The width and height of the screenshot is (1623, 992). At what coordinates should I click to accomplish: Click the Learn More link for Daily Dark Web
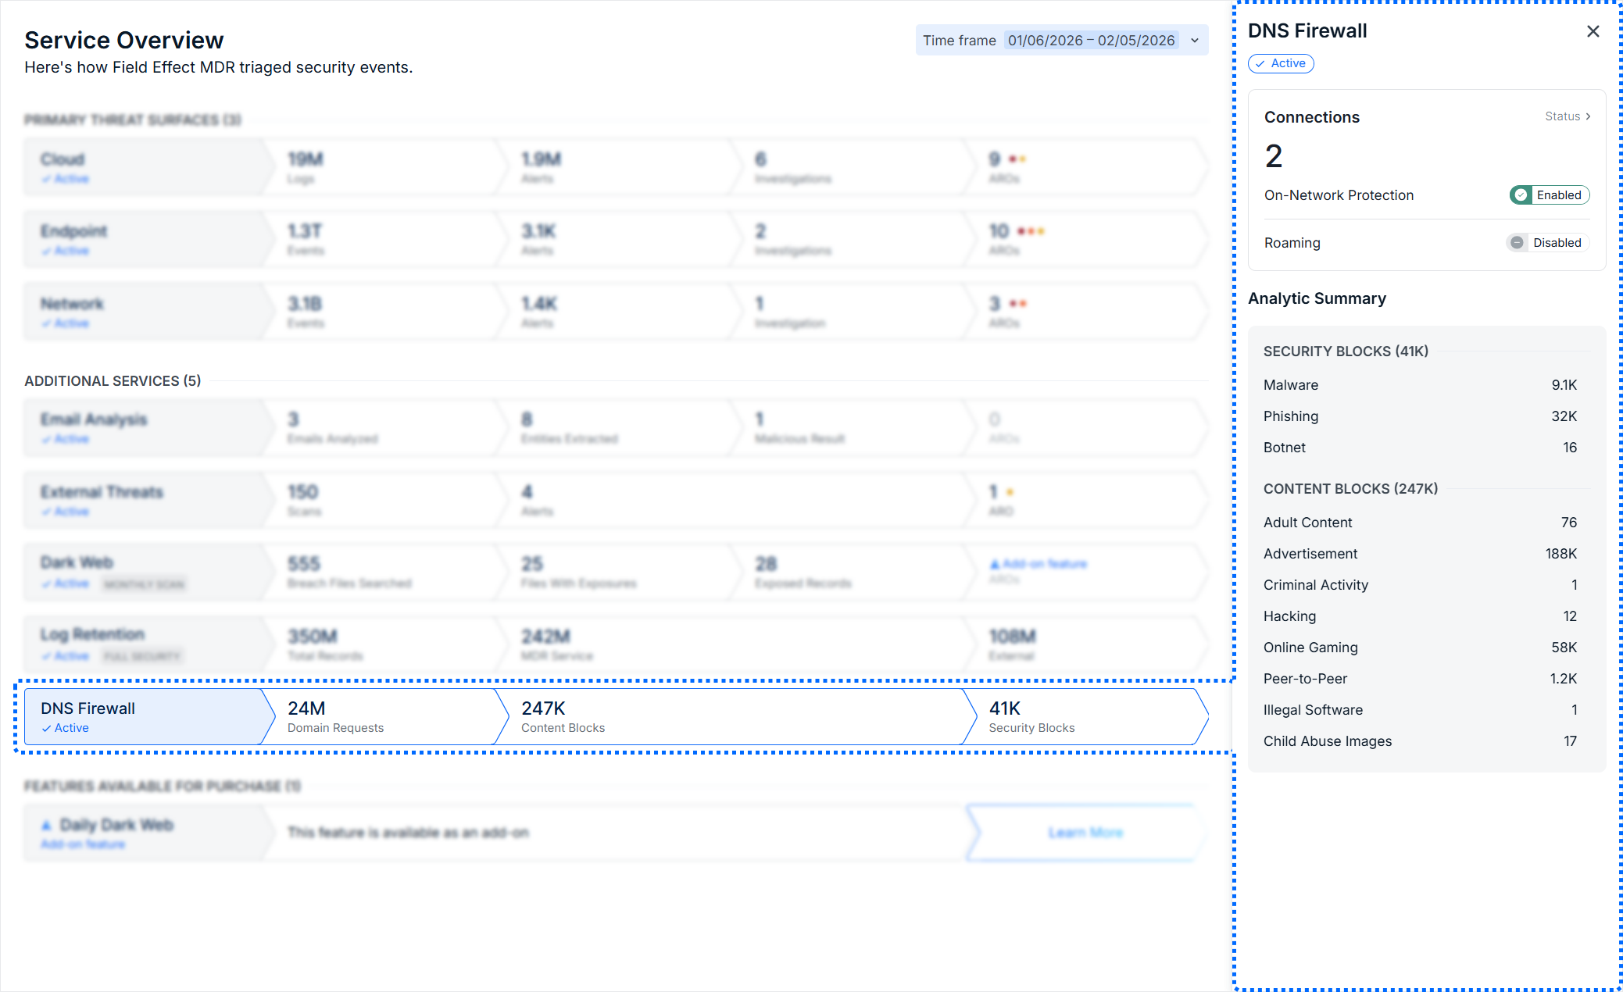(1085, 833)
